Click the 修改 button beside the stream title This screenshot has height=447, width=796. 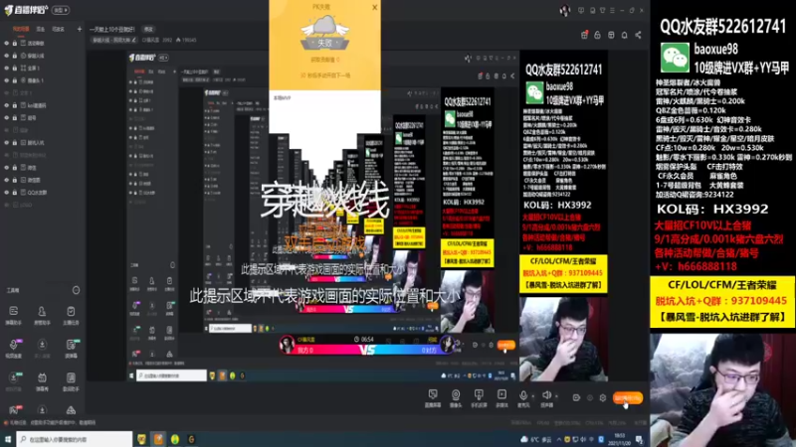148,30
